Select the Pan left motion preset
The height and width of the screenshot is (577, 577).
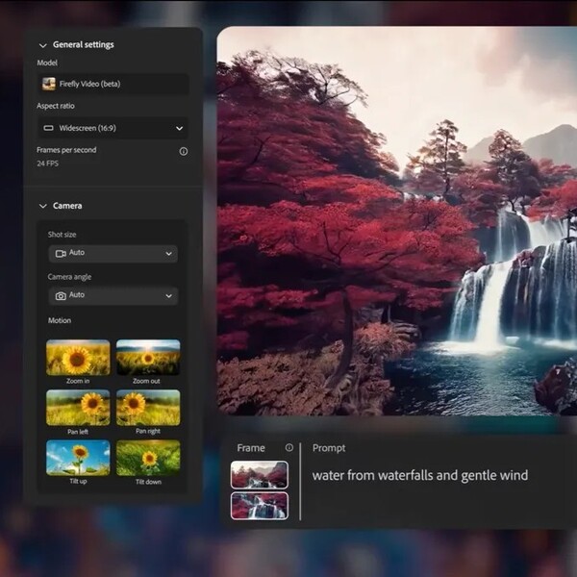[78, 408]
